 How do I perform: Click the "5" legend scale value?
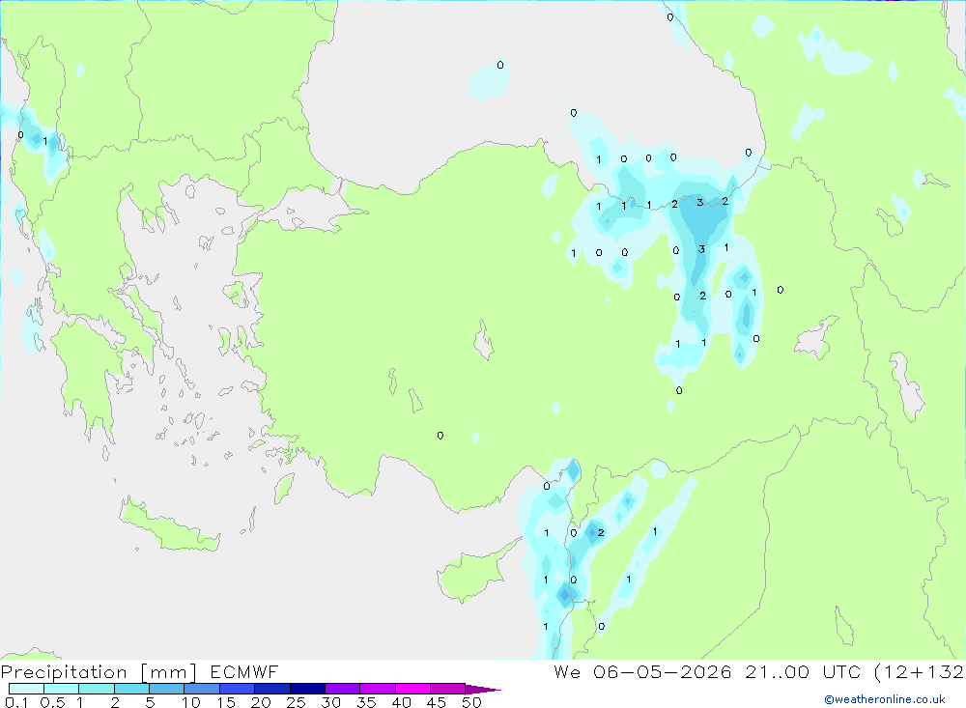click(x=150, y=702)
